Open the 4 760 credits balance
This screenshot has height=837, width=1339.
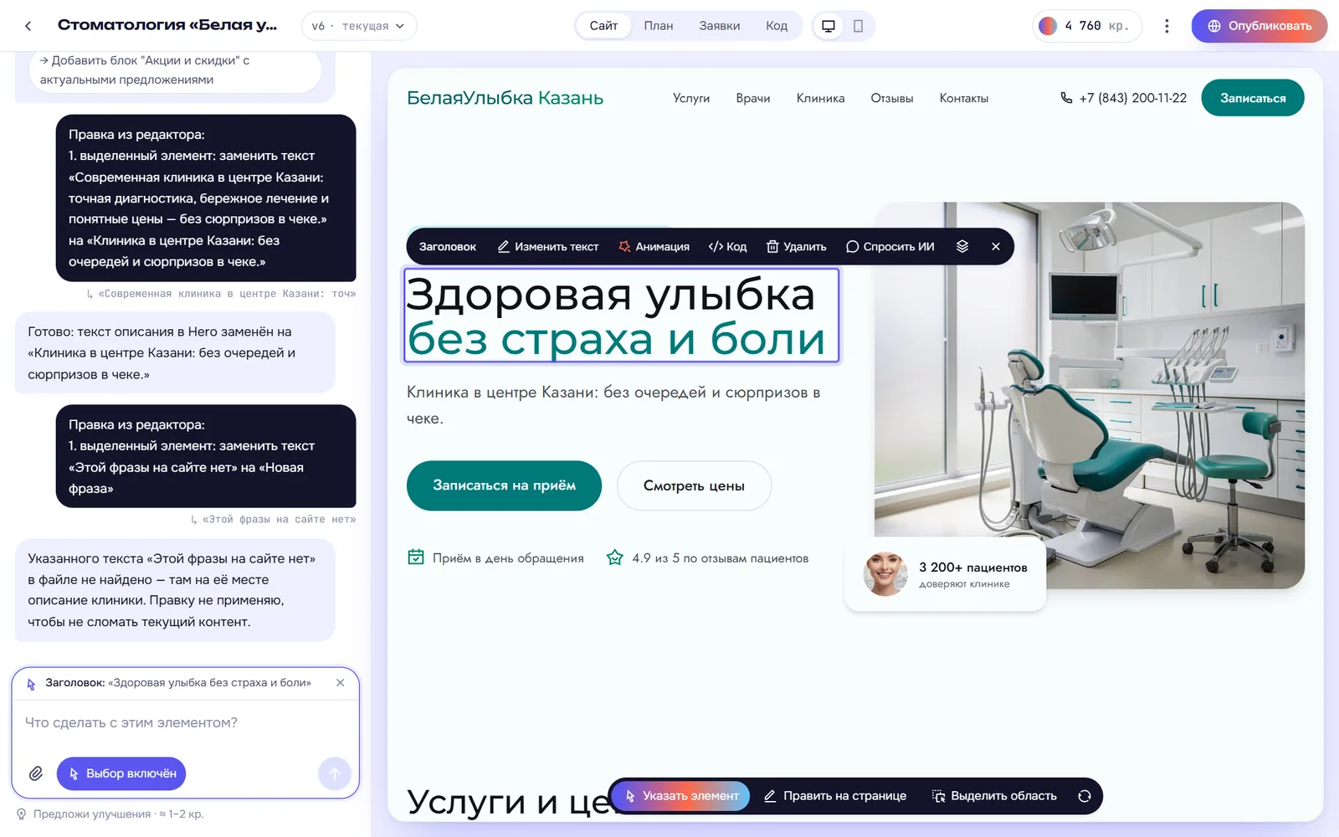coord(1087,26)
